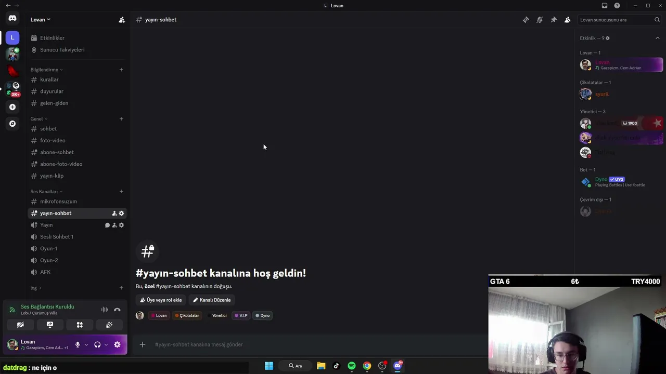The image size is (666, 374).
Task: Toggle camera on in voice panel
Action: pyautogui.click(x=20, y=325)
